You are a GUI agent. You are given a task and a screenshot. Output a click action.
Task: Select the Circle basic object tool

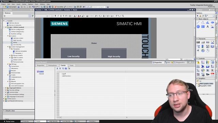tap(198, 27)
